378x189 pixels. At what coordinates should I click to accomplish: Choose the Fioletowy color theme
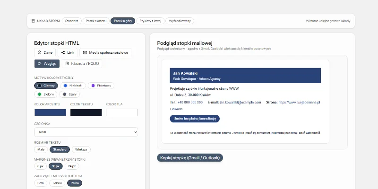point(101,86)
